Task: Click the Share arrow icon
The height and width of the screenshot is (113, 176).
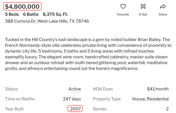Action: click(163, 7)
